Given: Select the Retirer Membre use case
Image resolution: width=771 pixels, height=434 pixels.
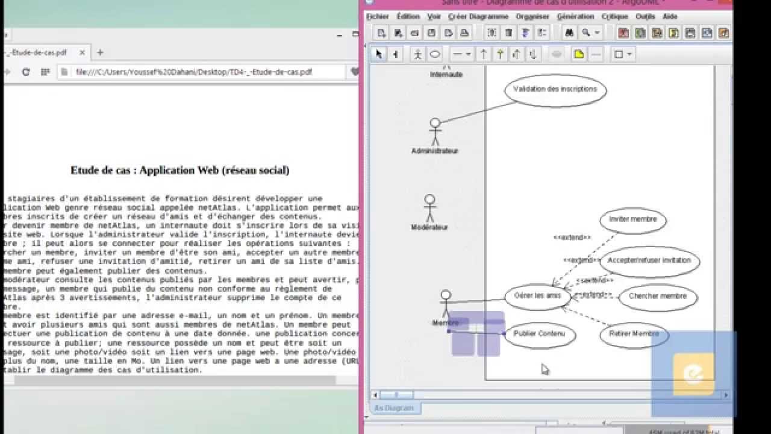Looking at the screenshot, I should pos(634,335).
